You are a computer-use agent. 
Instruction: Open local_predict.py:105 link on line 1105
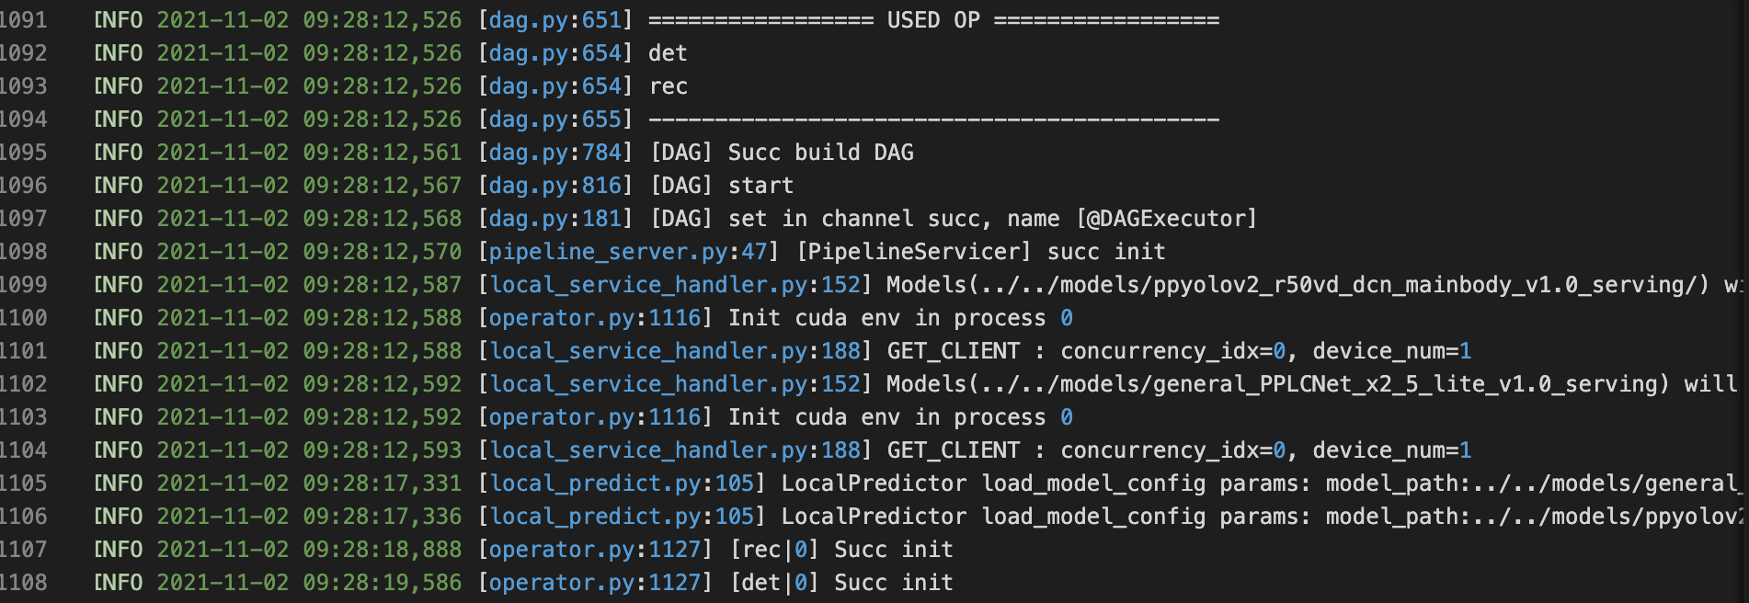[x=622, y=484]
